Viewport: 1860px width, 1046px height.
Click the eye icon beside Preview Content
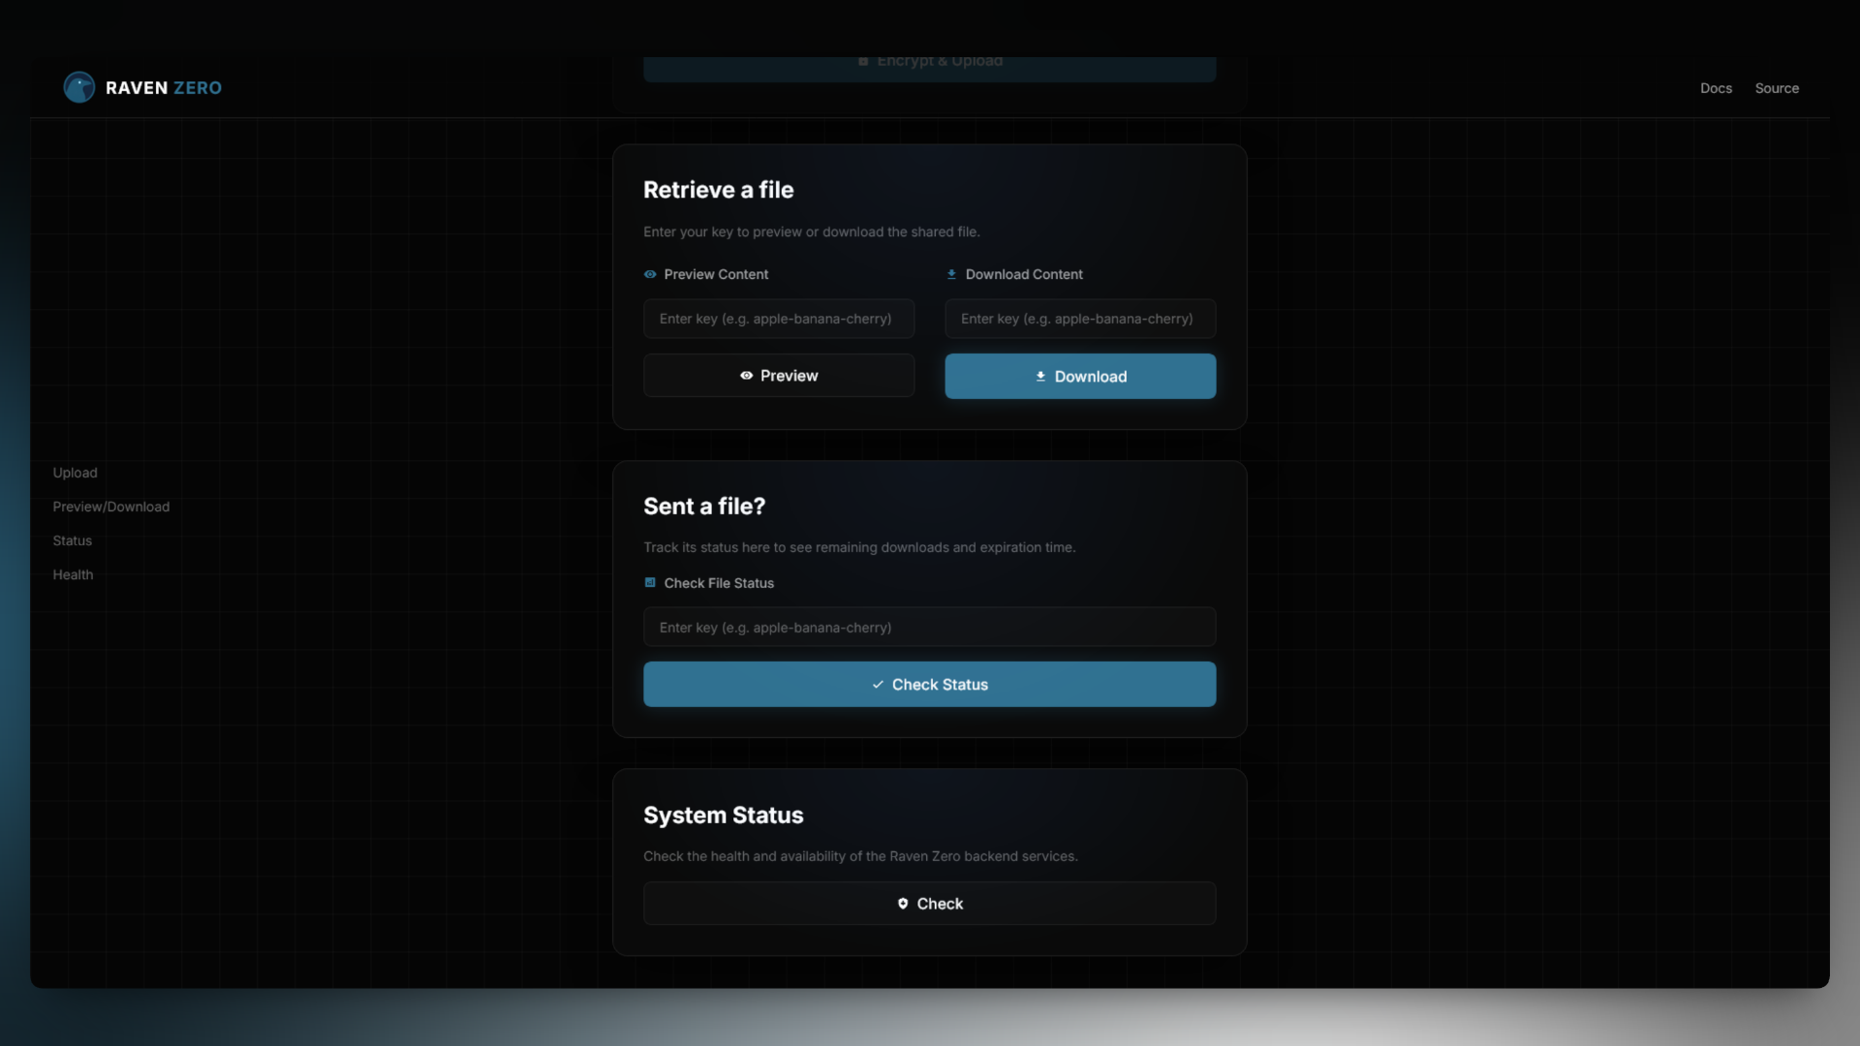click(x=650, y=274)
